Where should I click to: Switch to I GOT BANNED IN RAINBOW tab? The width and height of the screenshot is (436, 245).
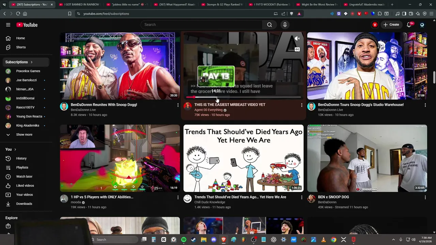pos(79,4)
